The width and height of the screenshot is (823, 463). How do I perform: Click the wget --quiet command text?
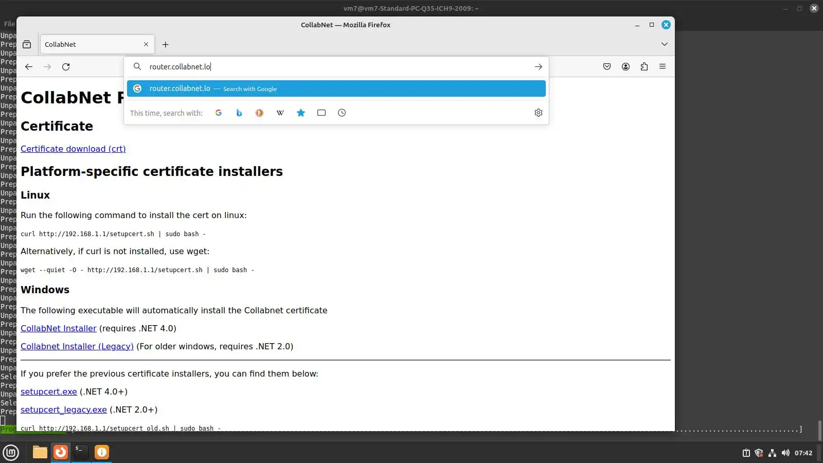(137, 270)
